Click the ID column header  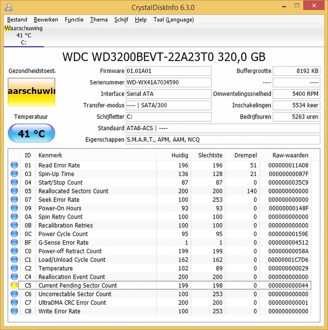(28, 155)
